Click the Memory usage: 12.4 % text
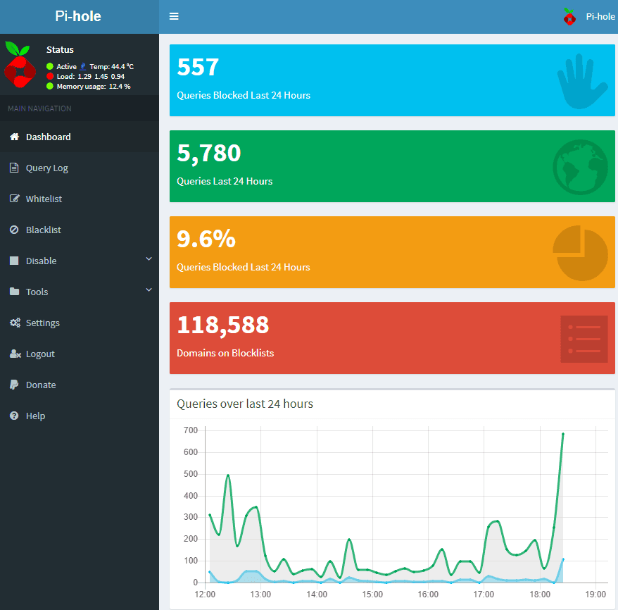The height and width of the screenshot is (610, 618). pos(94,86)
